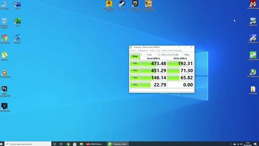This screenshot has height=146, width=259.
Task: Click the 22.79 read result
Action: click(x=153, y=85)
